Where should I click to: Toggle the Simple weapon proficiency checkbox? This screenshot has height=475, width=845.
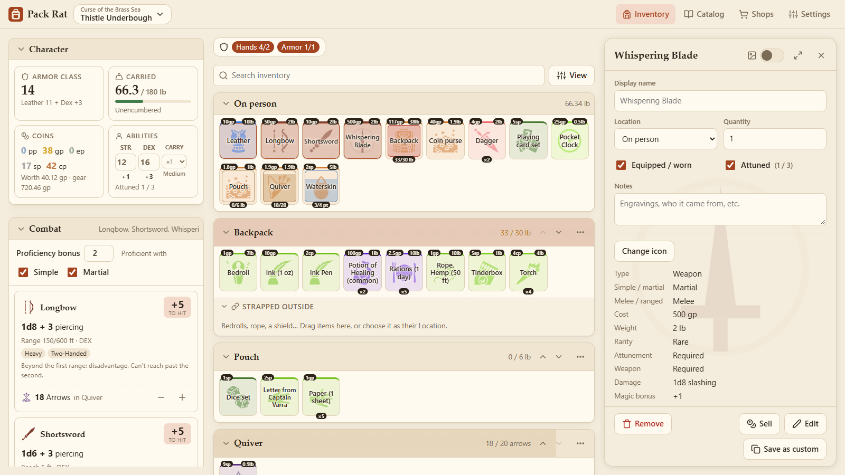[x=23, y=272]
